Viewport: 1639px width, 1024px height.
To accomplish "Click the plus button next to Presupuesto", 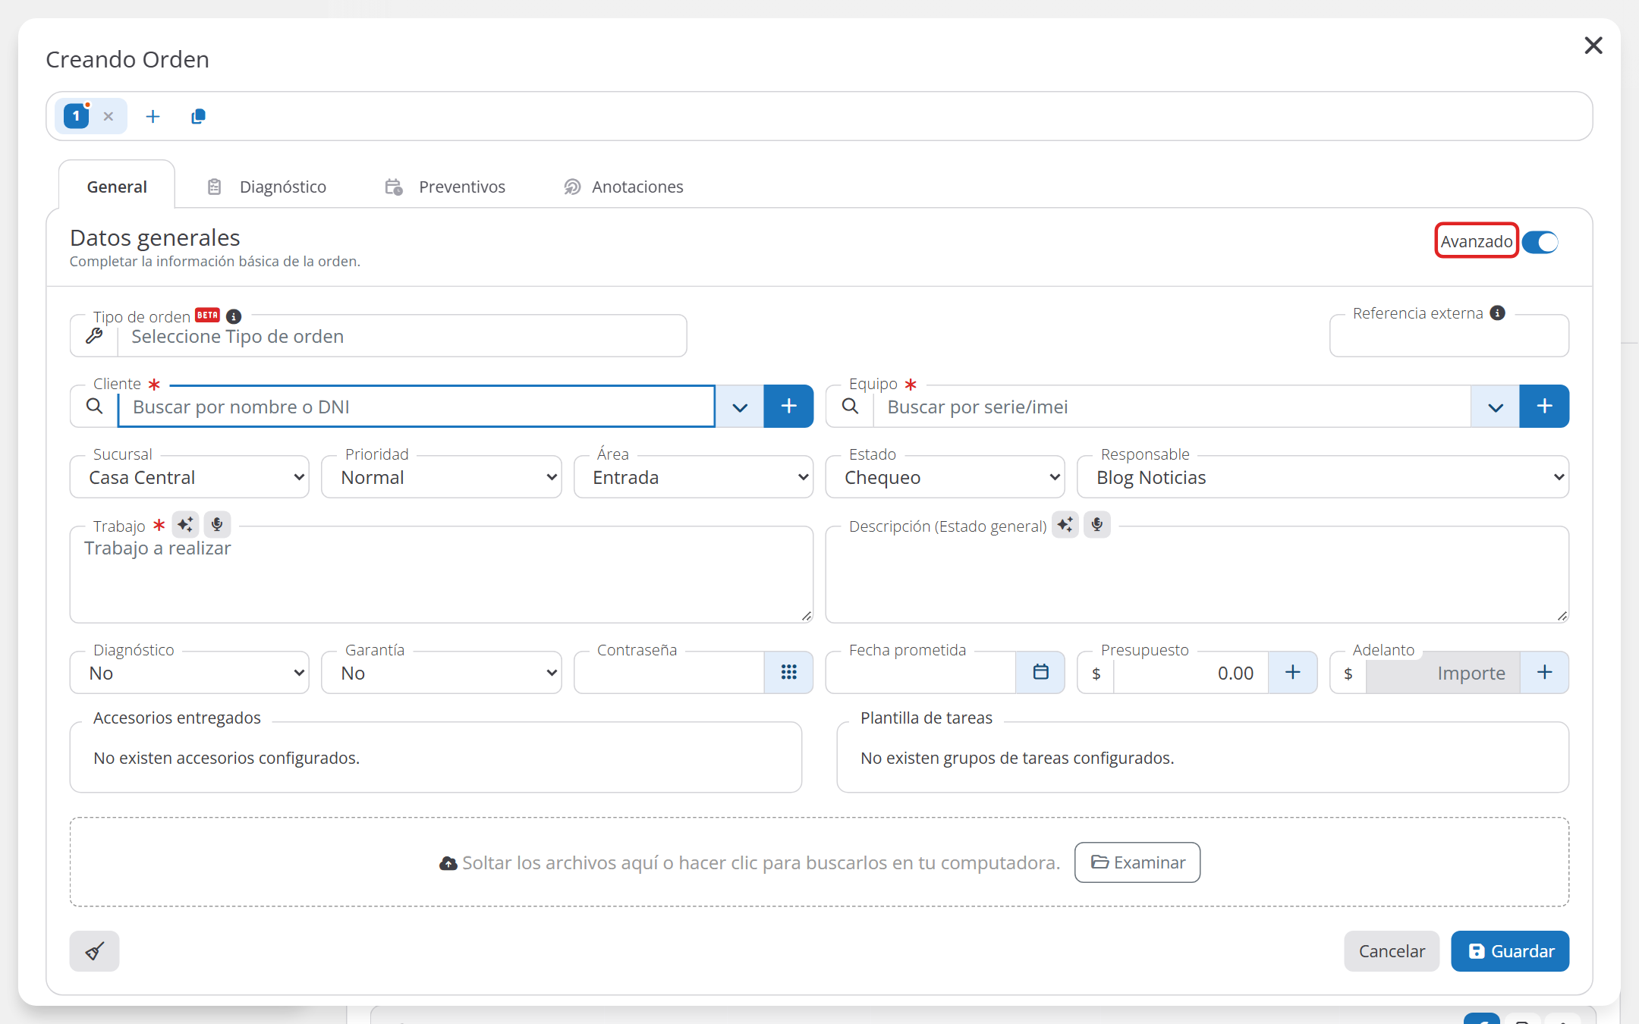I will (x=1292, y=673).
